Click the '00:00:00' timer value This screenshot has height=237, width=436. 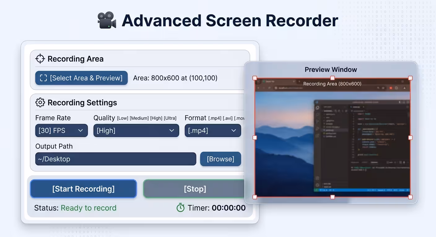[229, 208]
